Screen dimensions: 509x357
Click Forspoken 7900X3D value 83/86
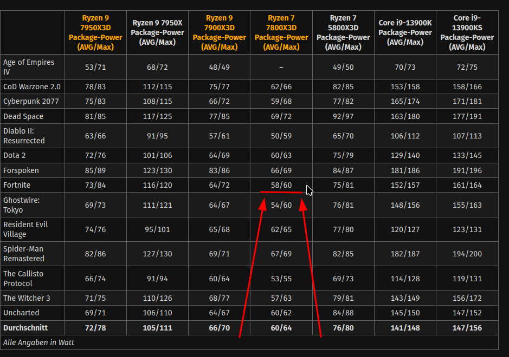[x=220, y=170]
